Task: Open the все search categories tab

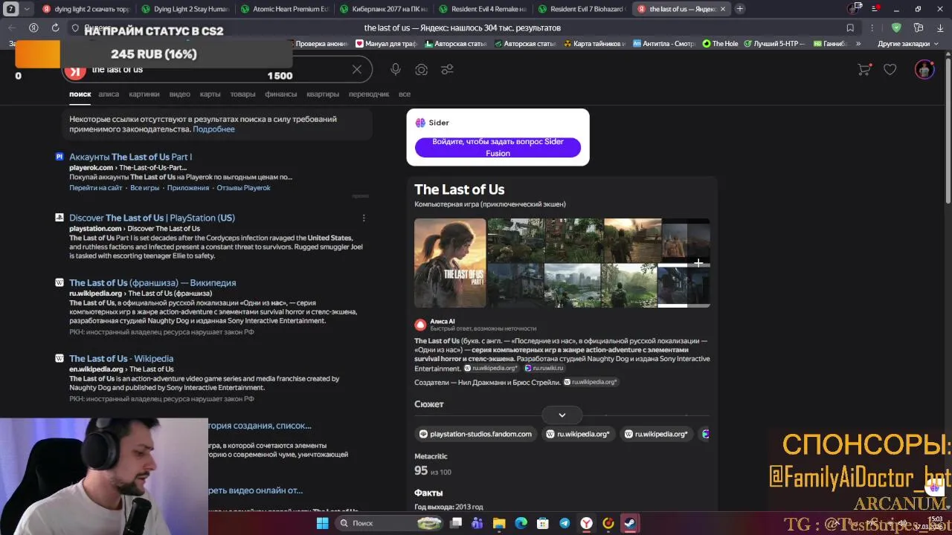Action: coord(405,94)
